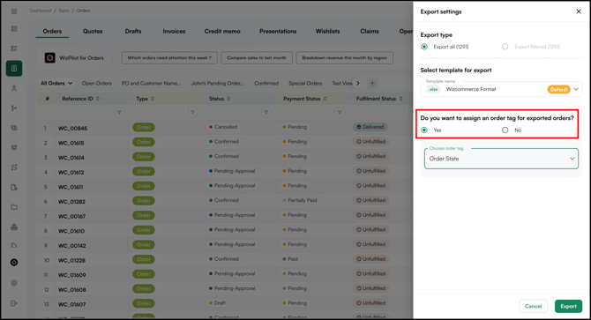Image resolution: width=591 pixels, height=320 pixels.
Task: Close the Export settings panel
Action: [579, 11]
